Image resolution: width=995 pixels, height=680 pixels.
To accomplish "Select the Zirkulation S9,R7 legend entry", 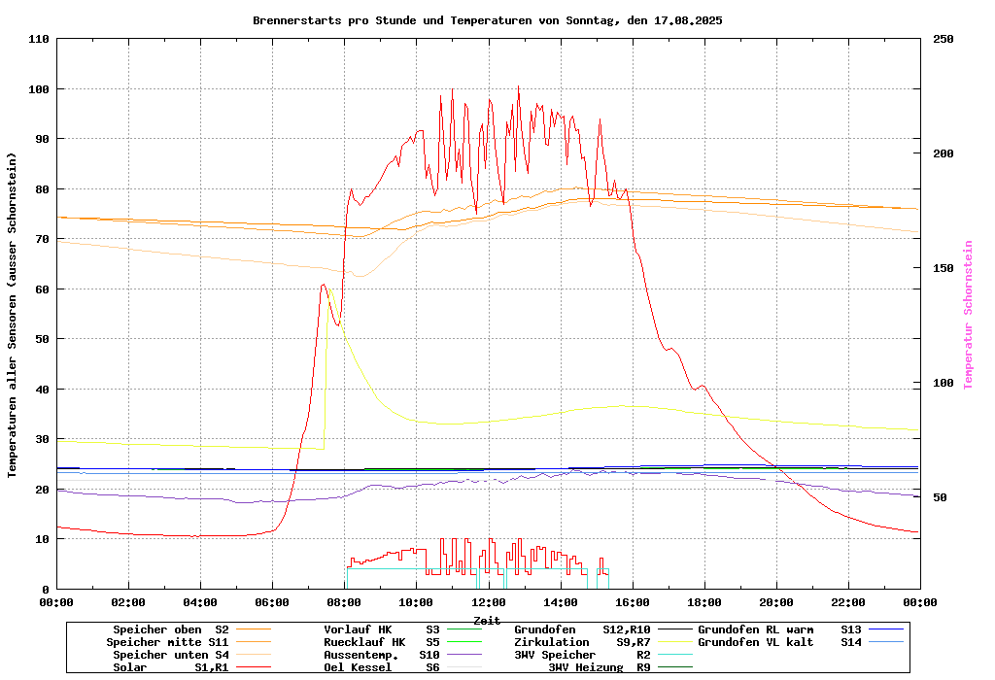I will 582,642.
